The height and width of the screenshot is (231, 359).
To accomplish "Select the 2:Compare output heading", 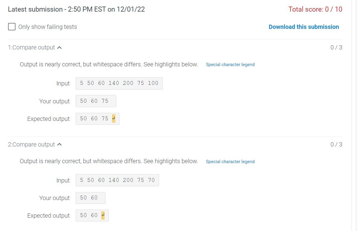I will [x=31, y=144].
